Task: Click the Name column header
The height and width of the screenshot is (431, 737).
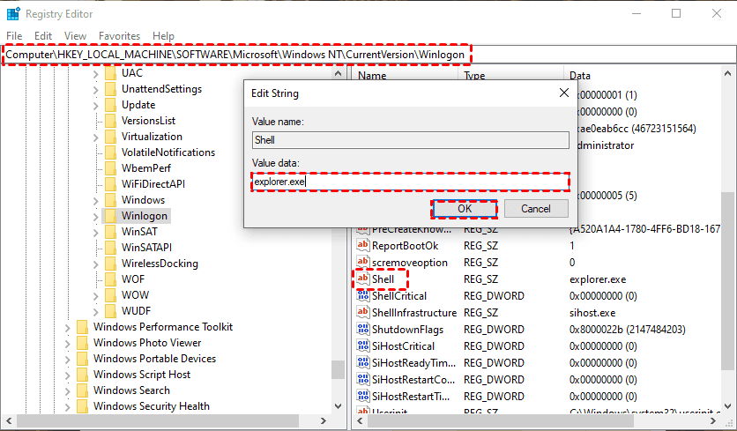Action: pos(372,75)
